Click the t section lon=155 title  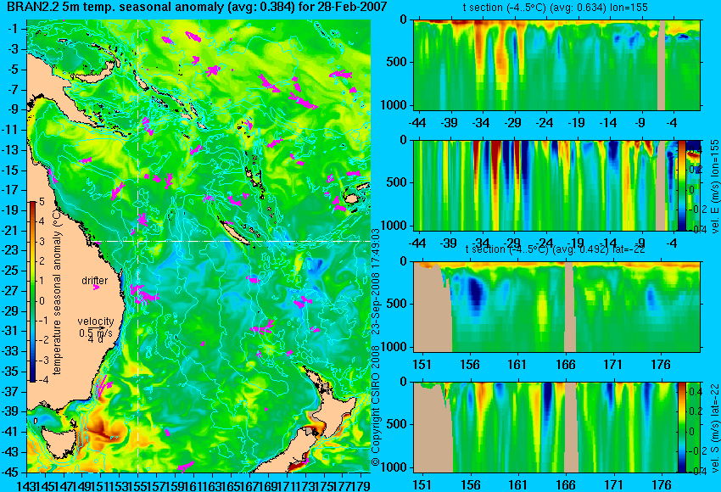[x=555, y=8]
